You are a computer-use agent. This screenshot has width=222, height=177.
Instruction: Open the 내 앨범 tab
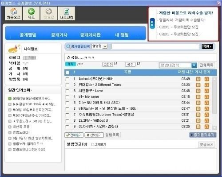point(122,35)
